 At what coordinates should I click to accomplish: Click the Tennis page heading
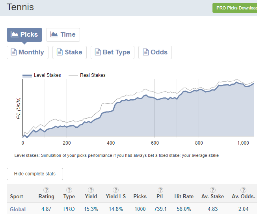pyautogui.click(x=20, y=7)
